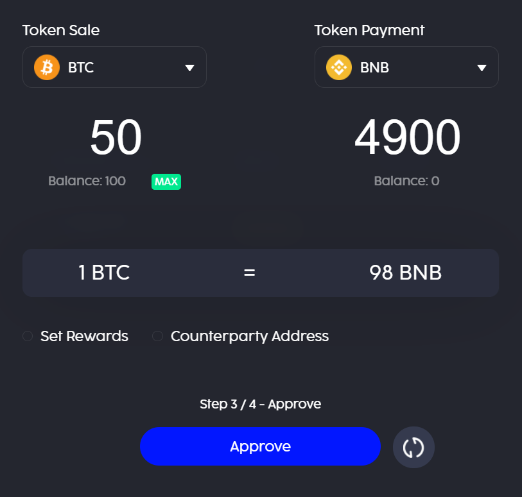
Task: Click the 1 BTC rate value
Action: tap(104, 273)
